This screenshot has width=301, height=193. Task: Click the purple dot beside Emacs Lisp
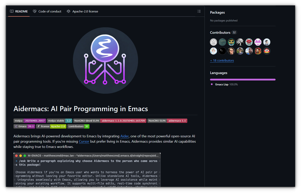(212, 84)
